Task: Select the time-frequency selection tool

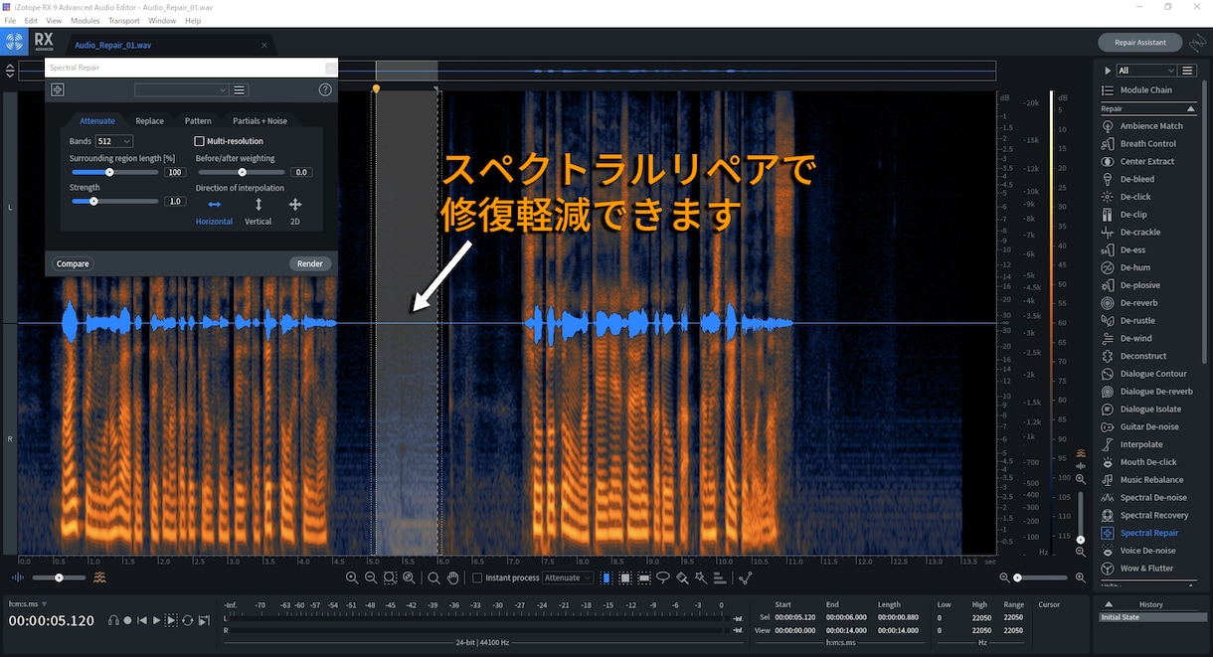Action: [625, 577]
